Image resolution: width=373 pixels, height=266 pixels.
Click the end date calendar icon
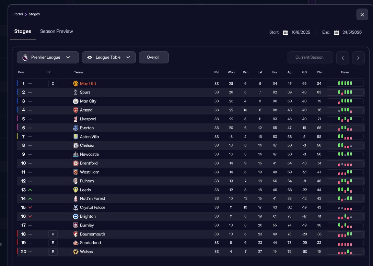[336, 33]
